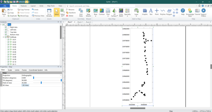Click the Undo arrow icon
This screenshot has height=112, width=212.
click(33, 9)
